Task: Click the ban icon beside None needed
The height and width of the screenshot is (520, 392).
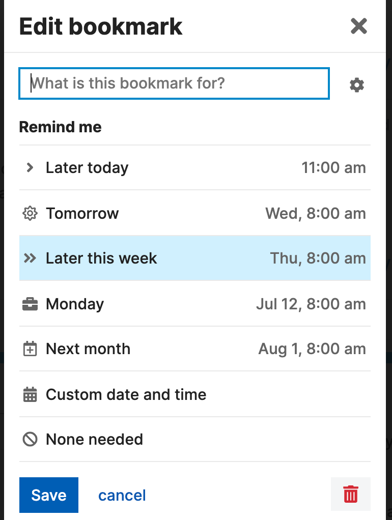Action: pos(30,439)
